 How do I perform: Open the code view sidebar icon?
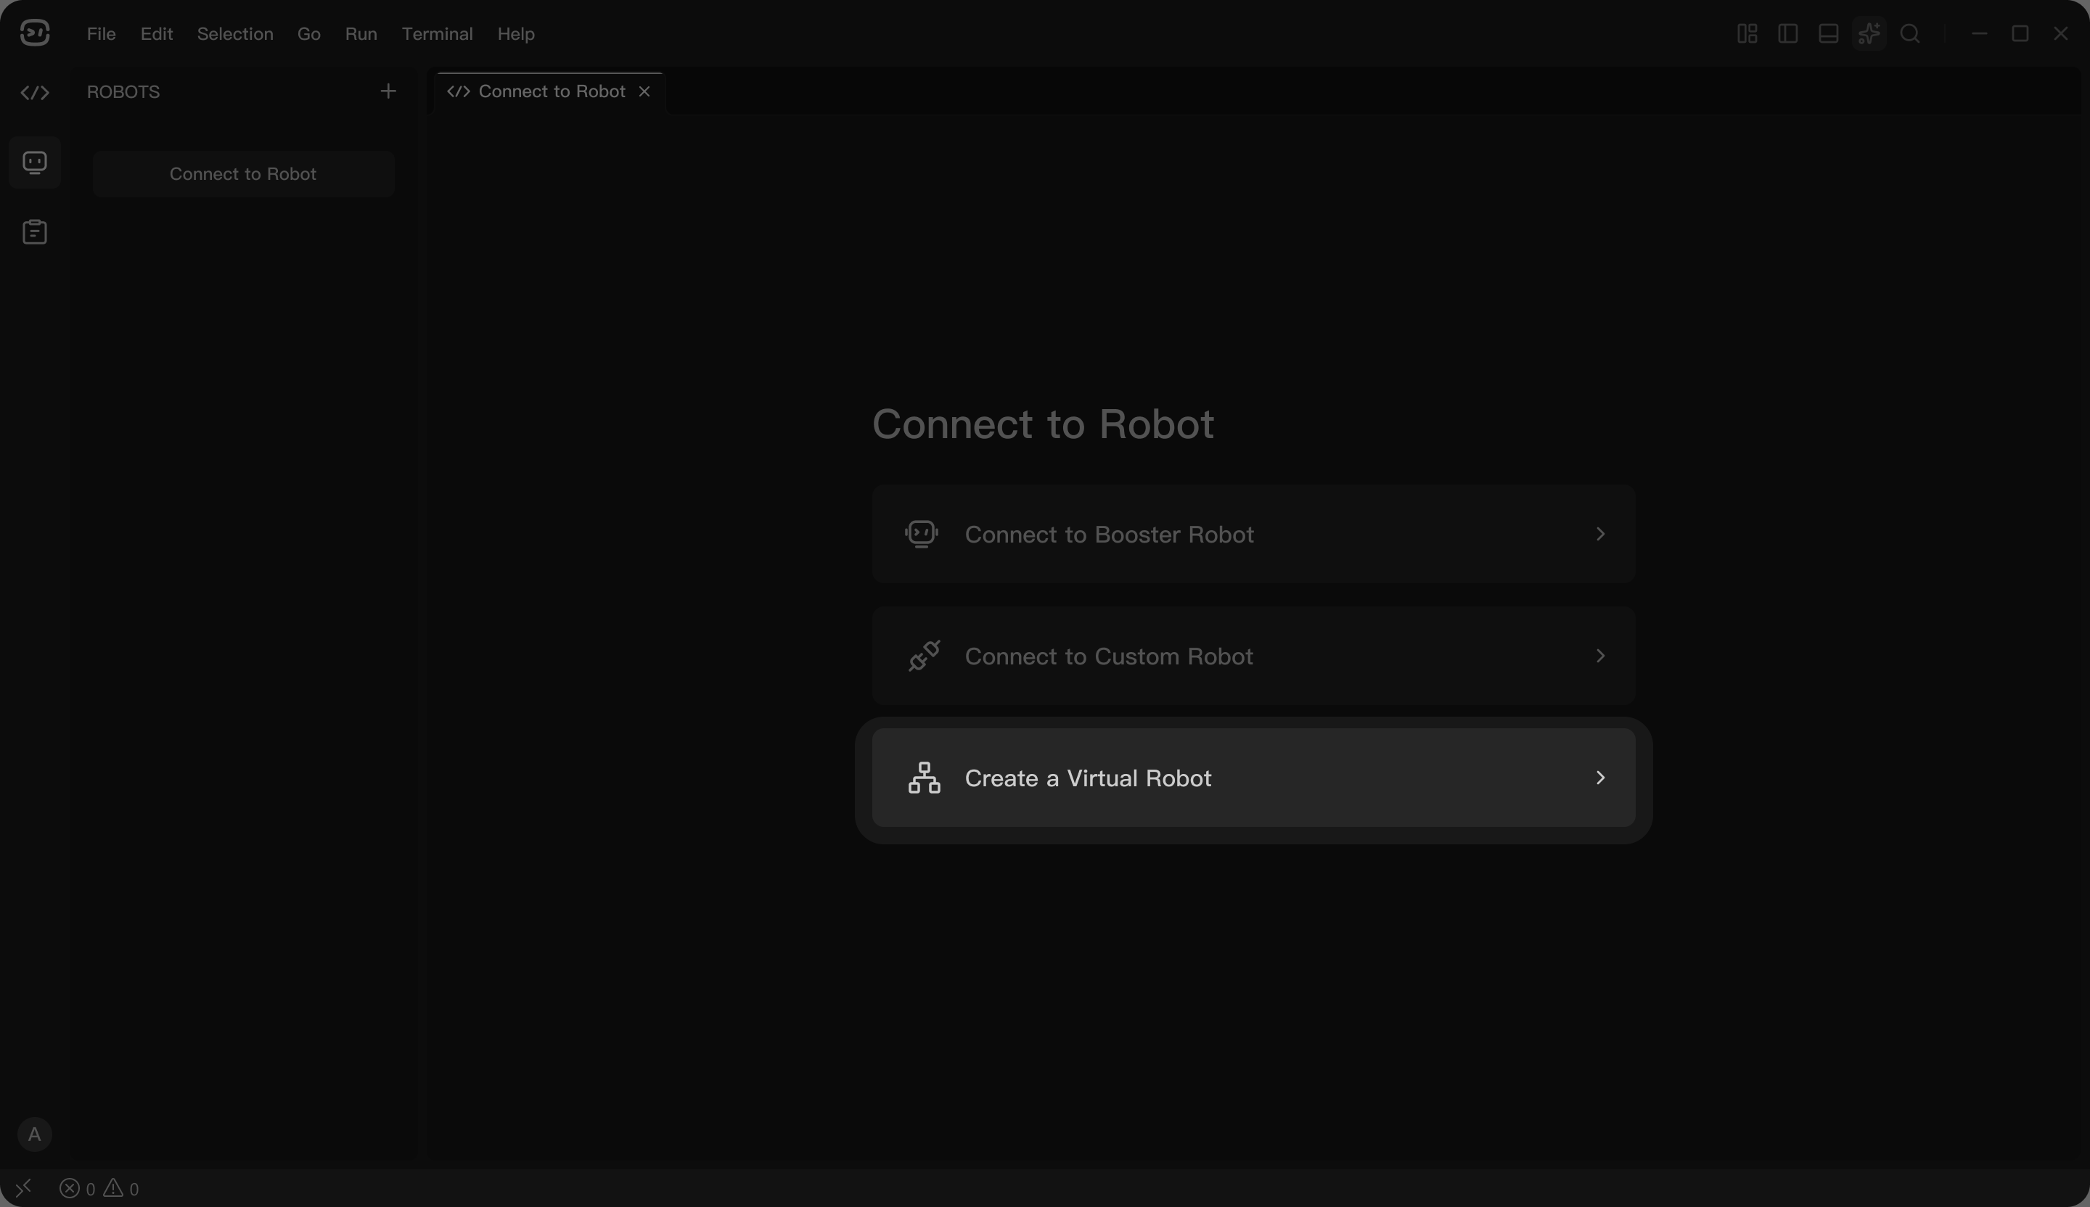tap(35, 93)
